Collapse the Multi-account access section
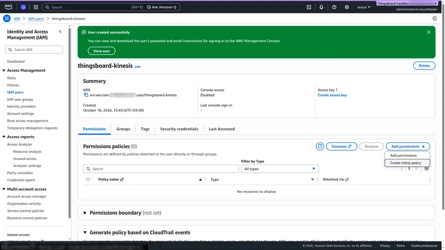The image size is (445, 250). (4, 189)
